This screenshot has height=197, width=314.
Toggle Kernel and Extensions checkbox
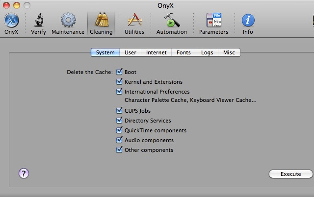pos(119,82)
